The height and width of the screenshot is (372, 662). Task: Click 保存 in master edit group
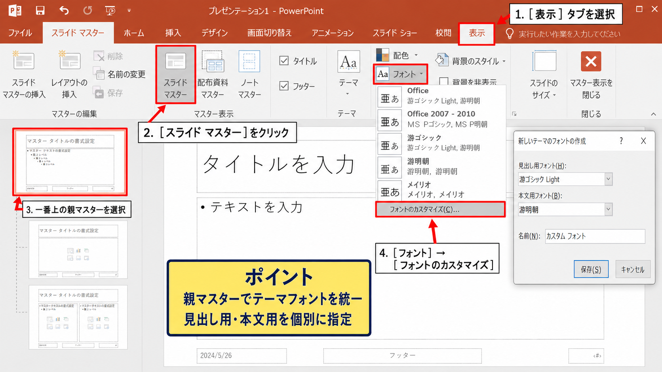pyautogui.click(x=108, y=93)
